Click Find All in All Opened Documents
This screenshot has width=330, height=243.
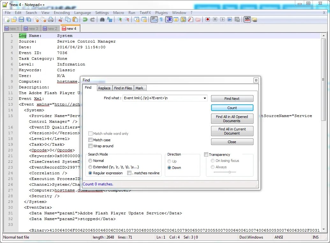pos(232,119)
